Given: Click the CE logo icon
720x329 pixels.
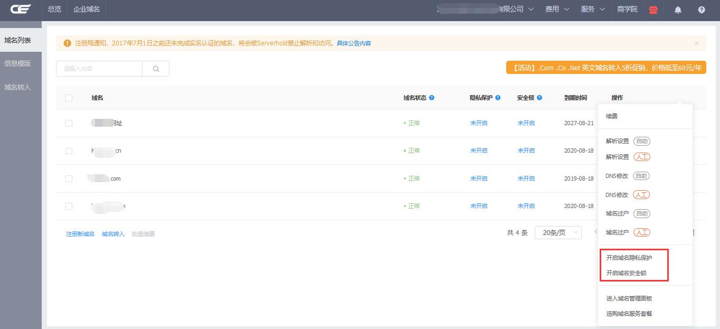Looking at the screenshot, I should (x=21, y=9).
